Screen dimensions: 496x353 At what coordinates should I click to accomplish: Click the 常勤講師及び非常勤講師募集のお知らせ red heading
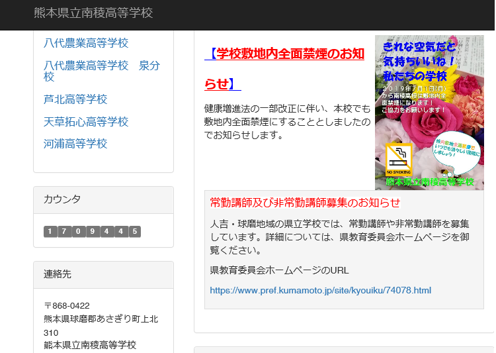point(305,202)
